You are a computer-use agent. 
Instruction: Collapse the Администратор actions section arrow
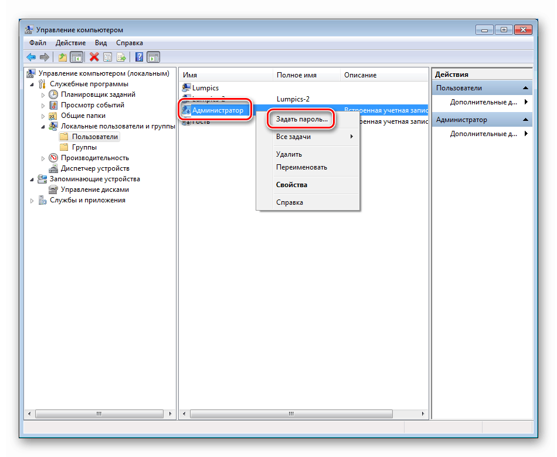click(x=526, y=120)
